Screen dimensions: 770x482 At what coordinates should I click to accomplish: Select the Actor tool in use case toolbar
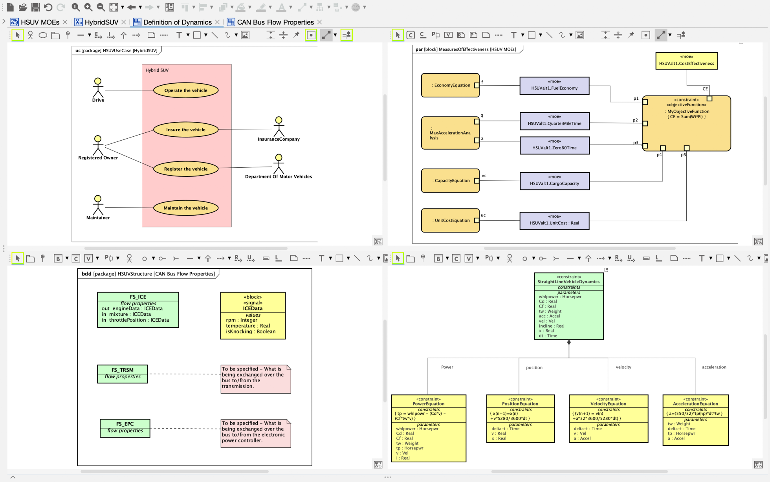pyautogui.click(x=30, y=35)
